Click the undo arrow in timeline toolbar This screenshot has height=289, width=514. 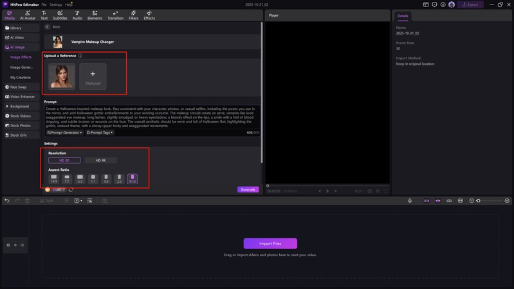tap(7, 201)
